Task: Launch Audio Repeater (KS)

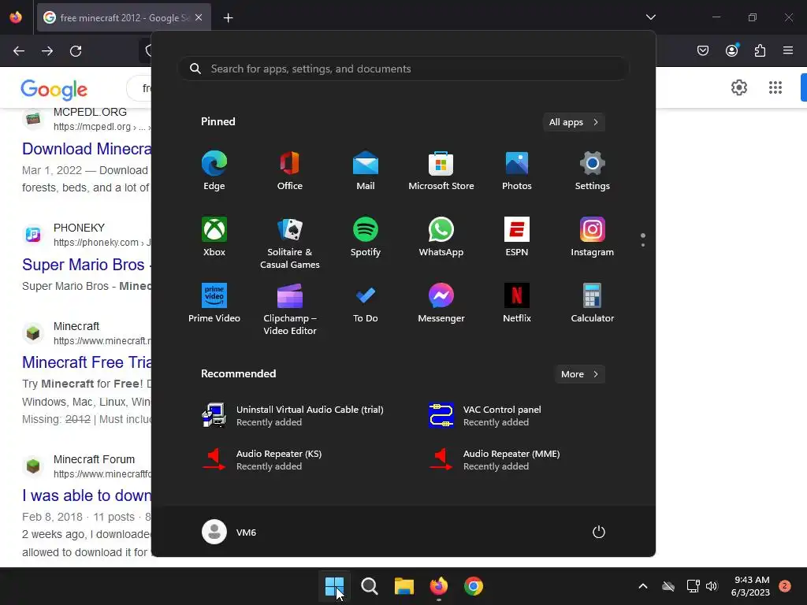Action: click(x=262, y=460)
